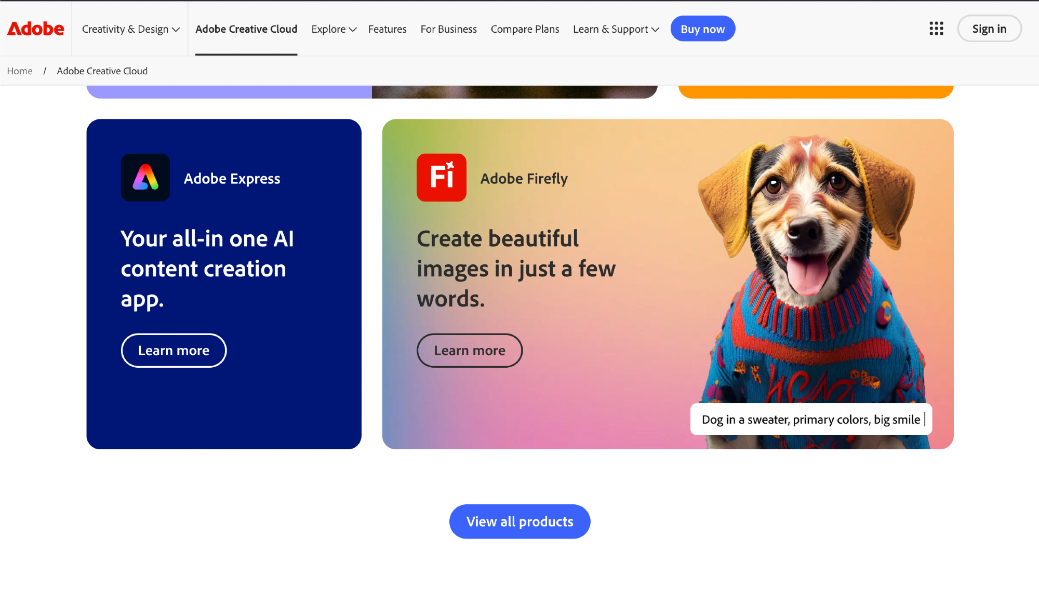Open the Learn & Support dropdown

click(x=616, y=29)
